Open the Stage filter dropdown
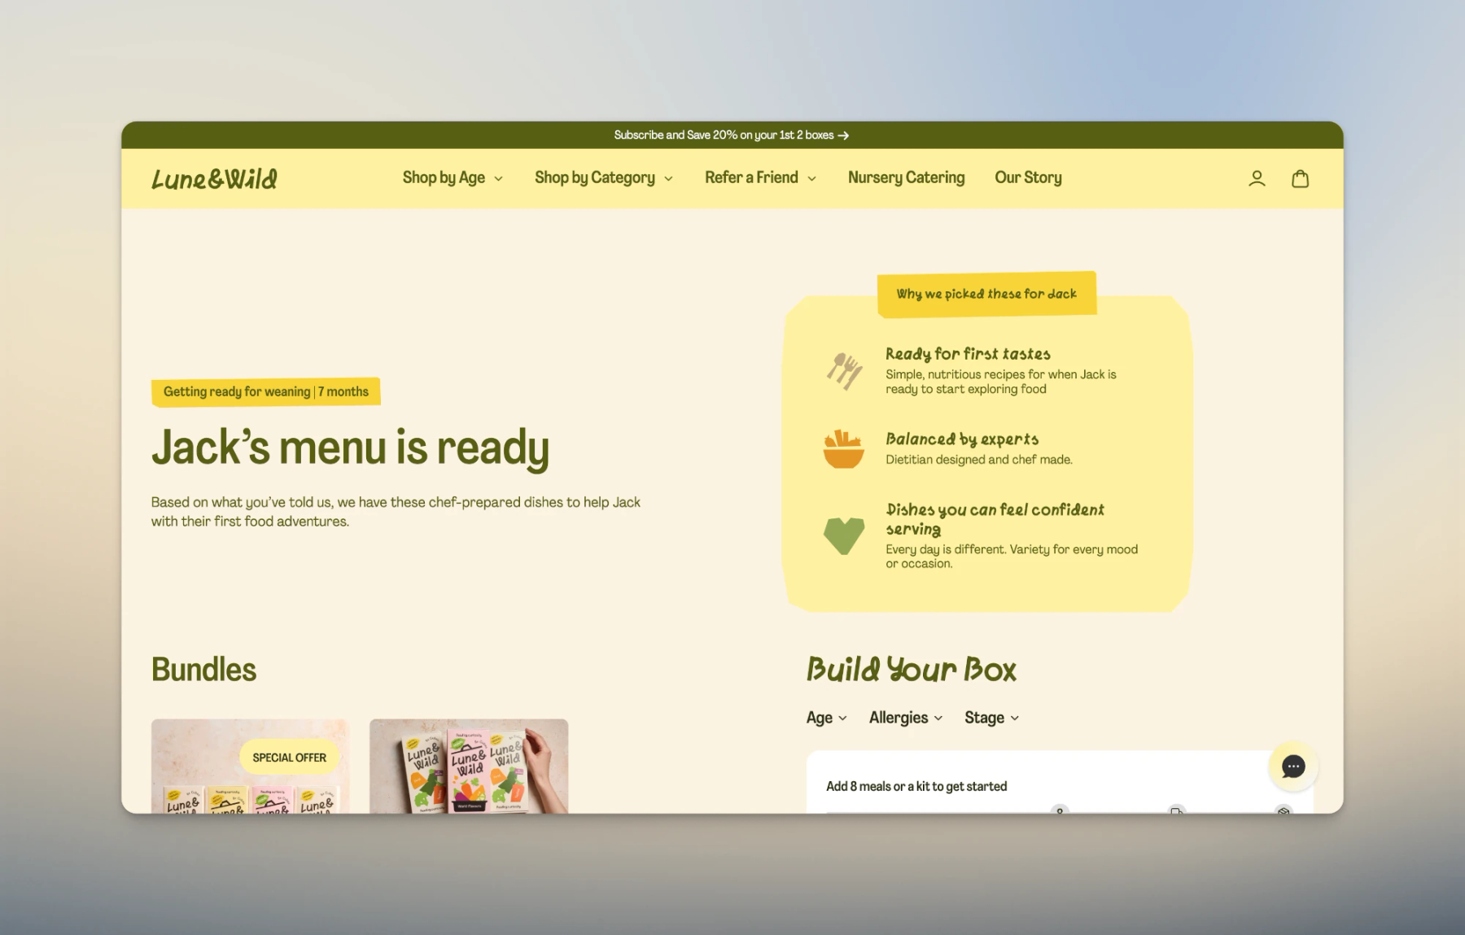Screen dimensions: 1465x935 pos(991,718)
